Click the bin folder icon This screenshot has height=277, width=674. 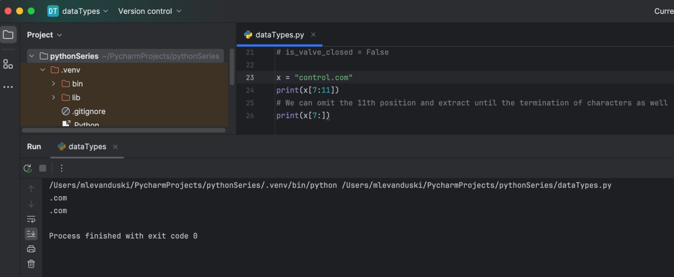[66, 84]
